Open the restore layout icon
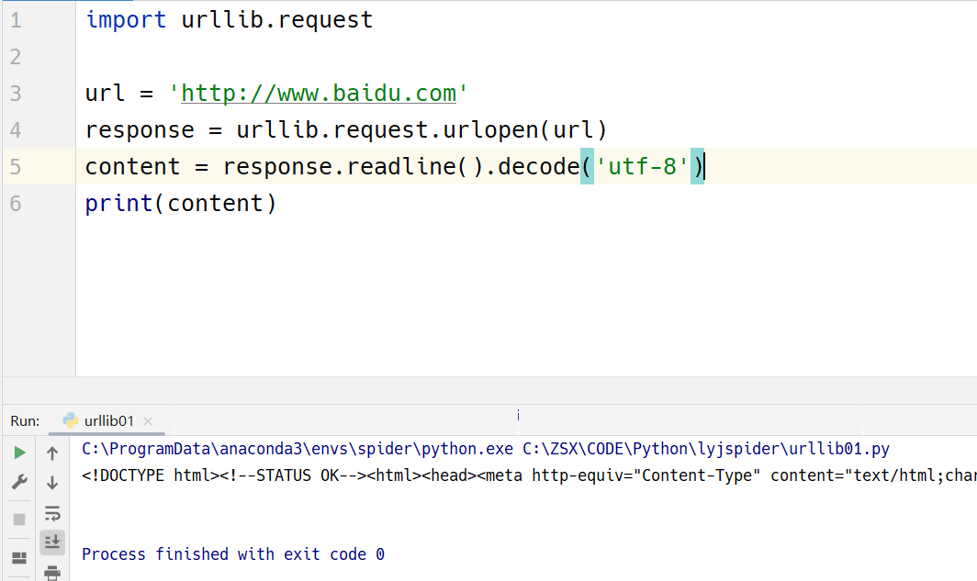 click(19, 558)
